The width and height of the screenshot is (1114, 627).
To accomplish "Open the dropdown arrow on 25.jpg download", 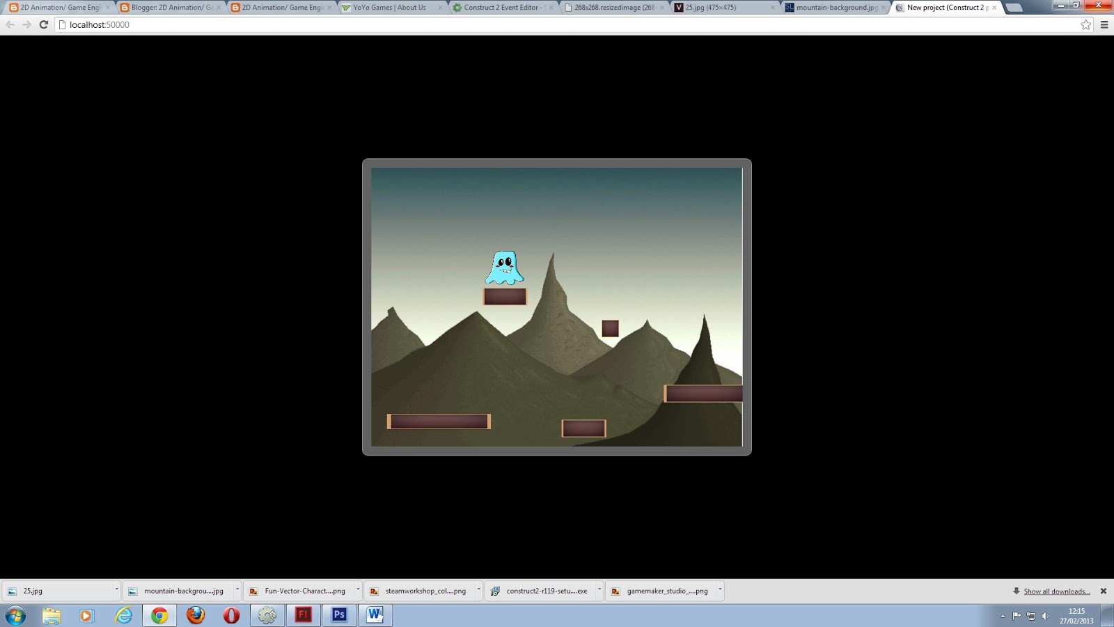I will point(116,590).
